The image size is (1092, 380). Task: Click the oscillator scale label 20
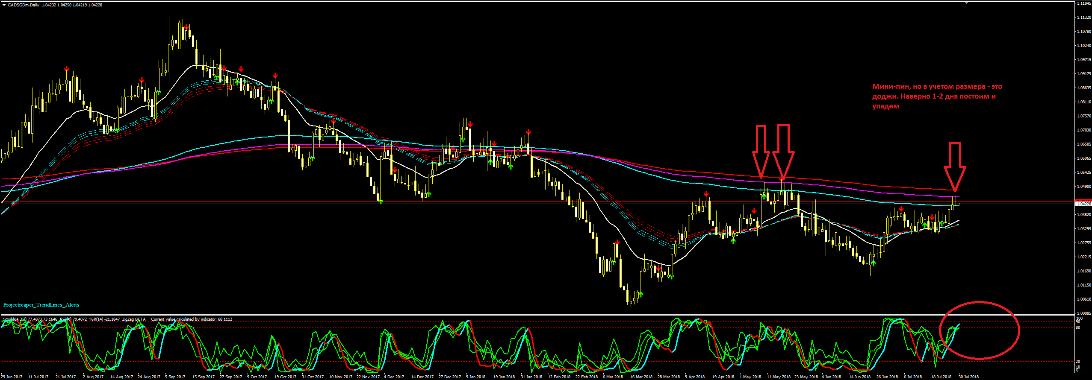[1078, 362]
